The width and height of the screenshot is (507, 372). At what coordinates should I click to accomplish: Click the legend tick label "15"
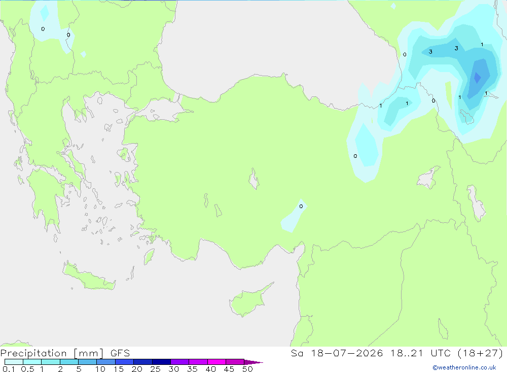[119, 369]
